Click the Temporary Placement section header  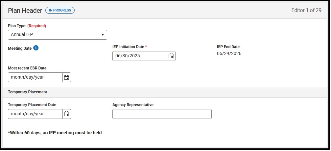coord(27,92)
